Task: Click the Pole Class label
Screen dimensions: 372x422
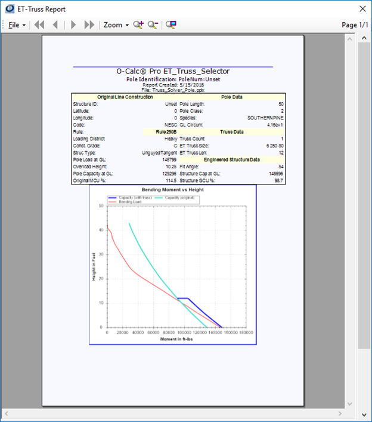Action: point(191,111)
